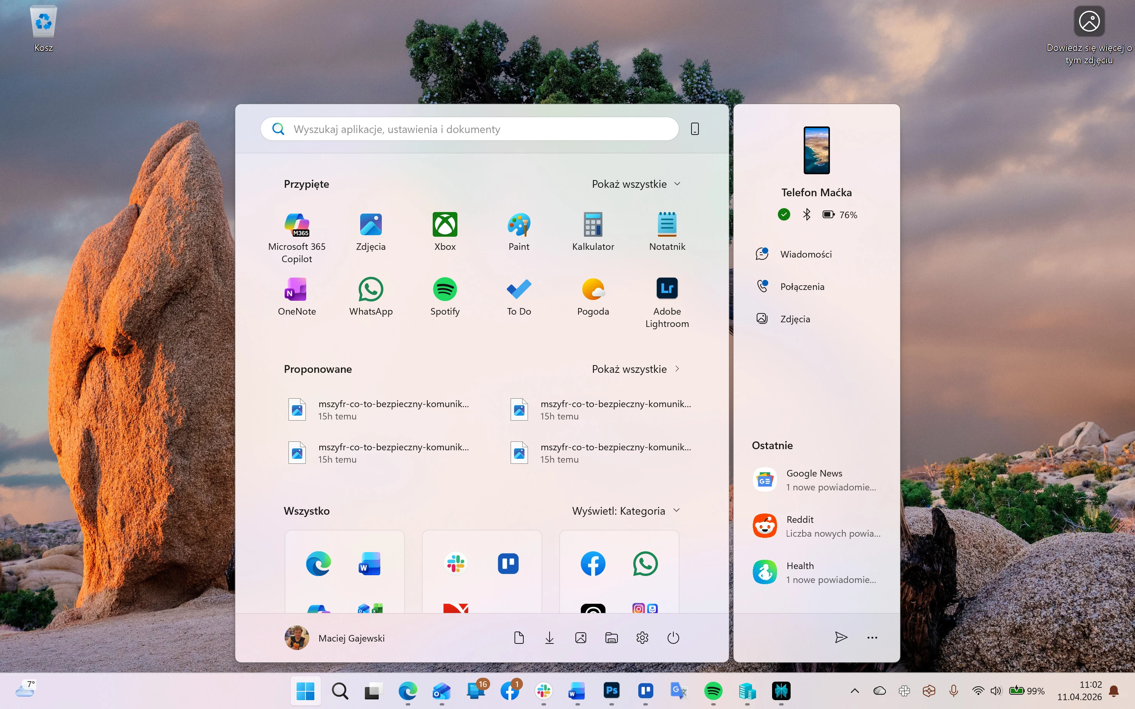Viewport: 1135px width, 709px height.
Task: Toggle microphone icon in system tray
Action: 953,691
